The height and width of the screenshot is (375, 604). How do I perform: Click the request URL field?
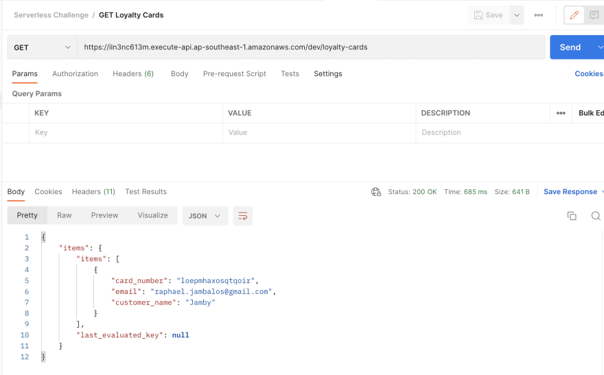[x=311, y=47]
